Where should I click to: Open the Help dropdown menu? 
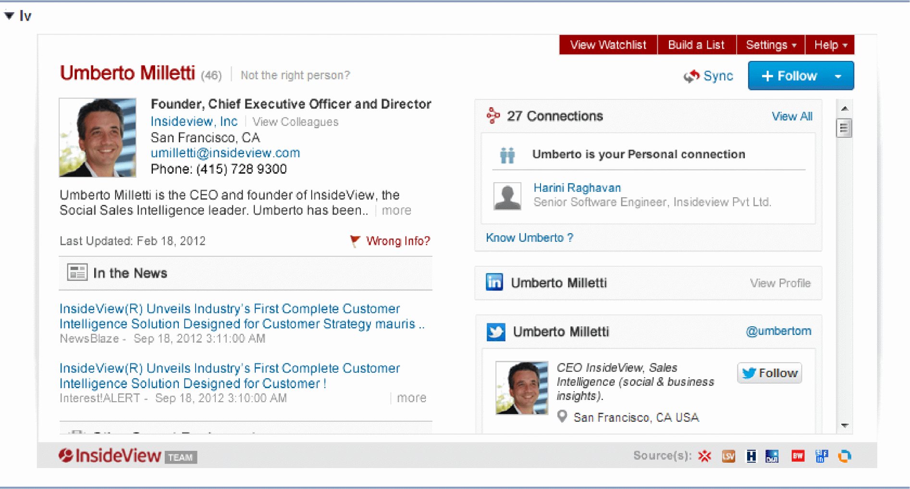[830, 45]
